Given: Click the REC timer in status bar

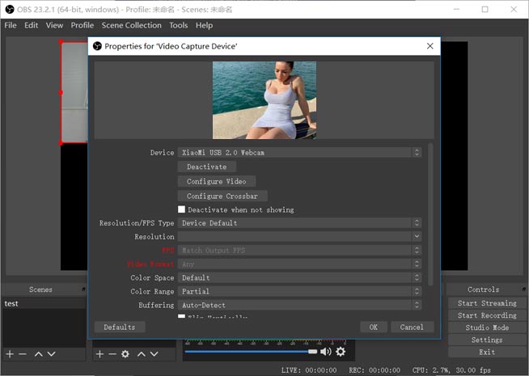Looking at the screenshot, I should click(375, 370).
